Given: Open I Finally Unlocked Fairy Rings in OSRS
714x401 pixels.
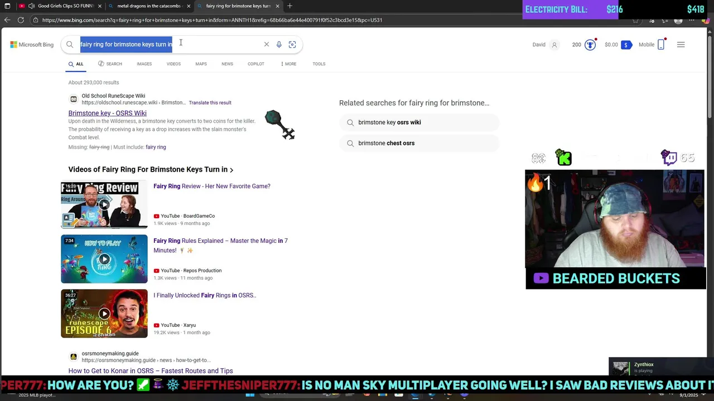Looking at the screenshot, I should (x=205, y=295).
